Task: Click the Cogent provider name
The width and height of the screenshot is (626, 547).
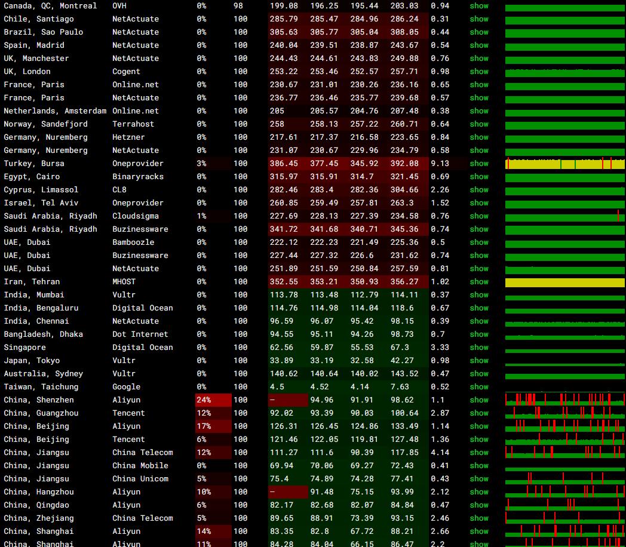Action: [126, 72]
